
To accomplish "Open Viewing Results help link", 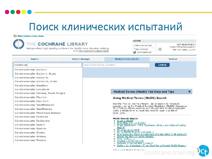I will click(126, 139).
